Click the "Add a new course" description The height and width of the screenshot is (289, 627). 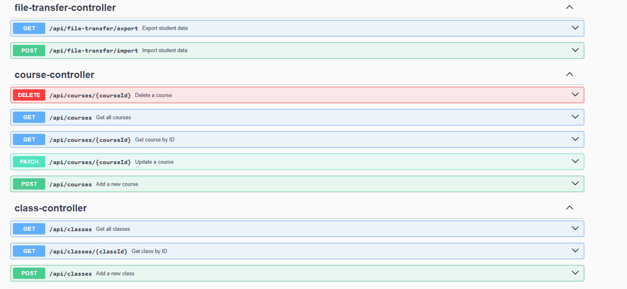click(117, 184)
